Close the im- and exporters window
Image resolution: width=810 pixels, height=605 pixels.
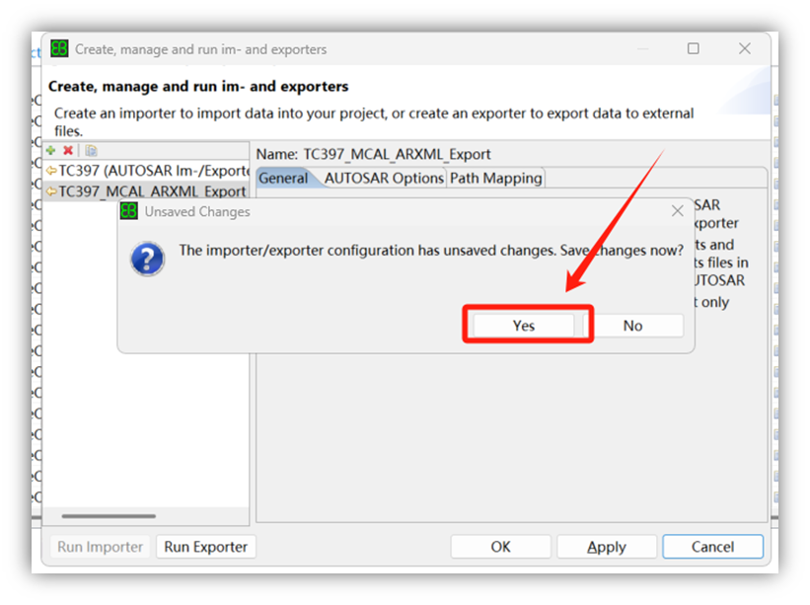745,48
